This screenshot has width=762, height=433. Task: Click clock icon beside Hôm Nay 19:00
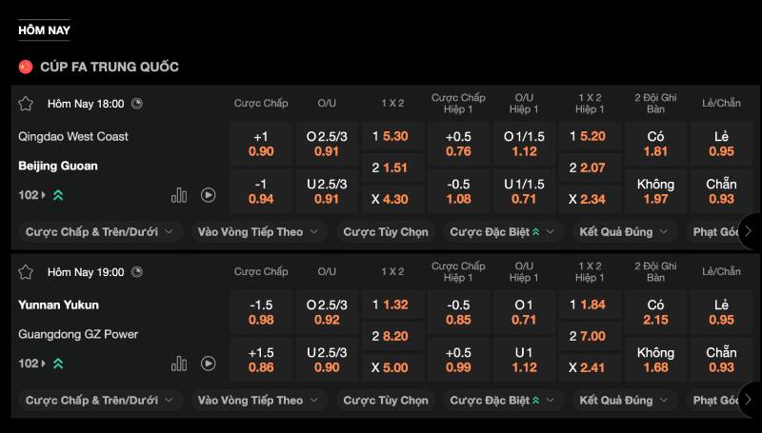click(137, 272)
